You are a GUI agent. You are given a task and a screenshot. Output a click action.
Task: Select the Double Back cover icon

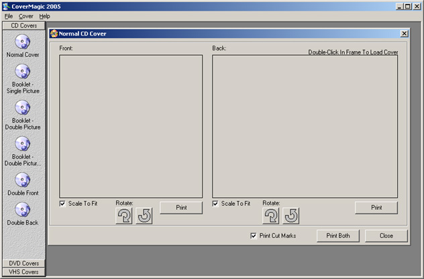tap(22, 210)
